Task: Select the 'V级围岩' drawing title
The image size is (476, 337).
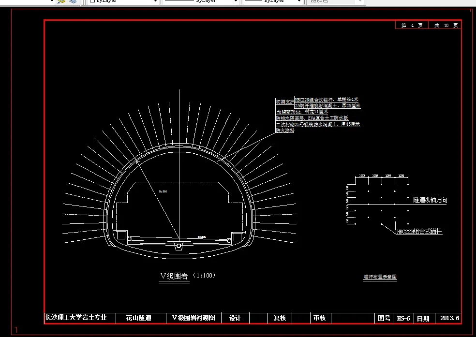Action: click(174, 276)
